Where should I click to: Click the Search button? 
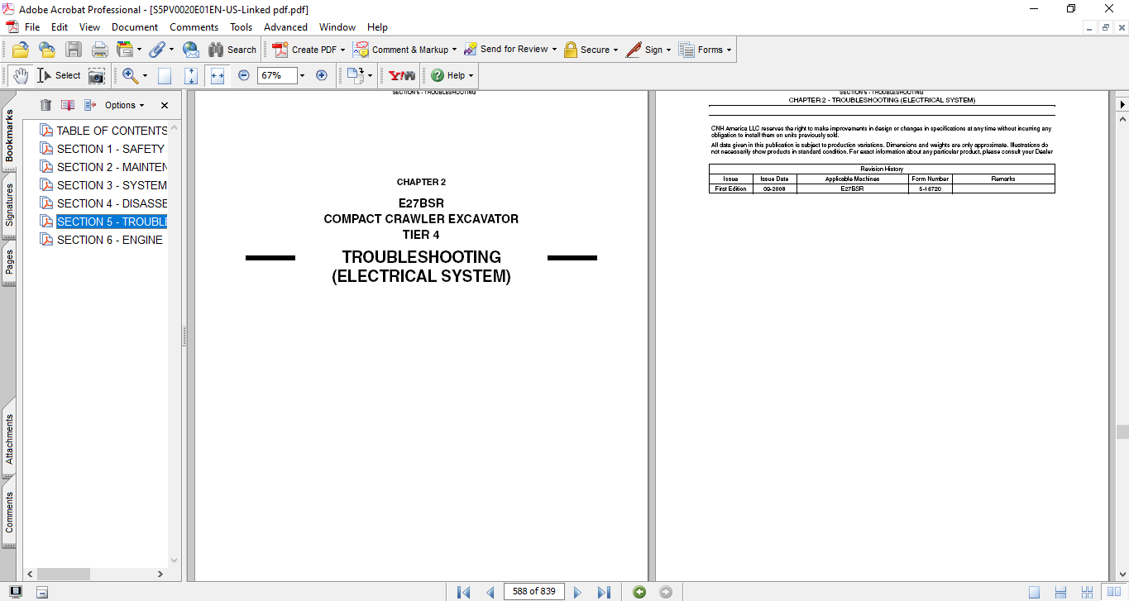(232, 50)
